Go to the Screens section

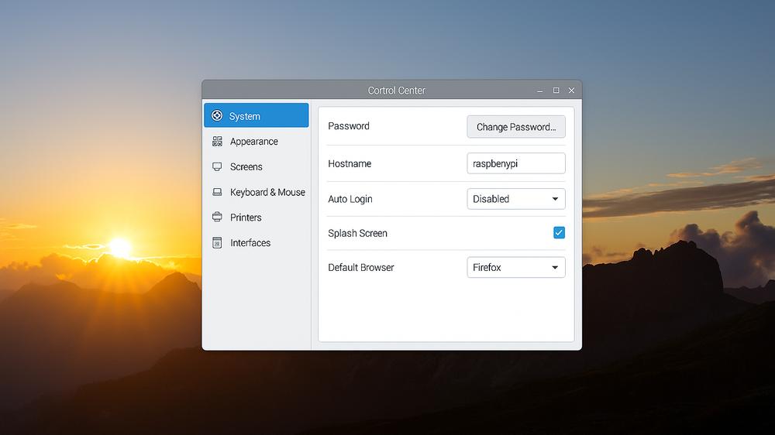pyautogui.click(x=246, y=167)
